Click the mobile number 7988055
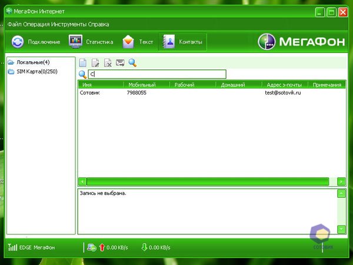 (x=136, y=92)
